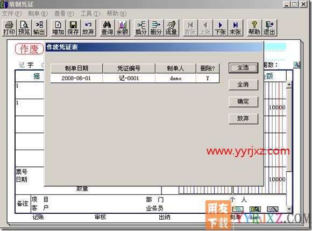This screenshot has height=231, width=312.
Task: Click the magnifier icon beside 据数
Action: click(296, 65)
